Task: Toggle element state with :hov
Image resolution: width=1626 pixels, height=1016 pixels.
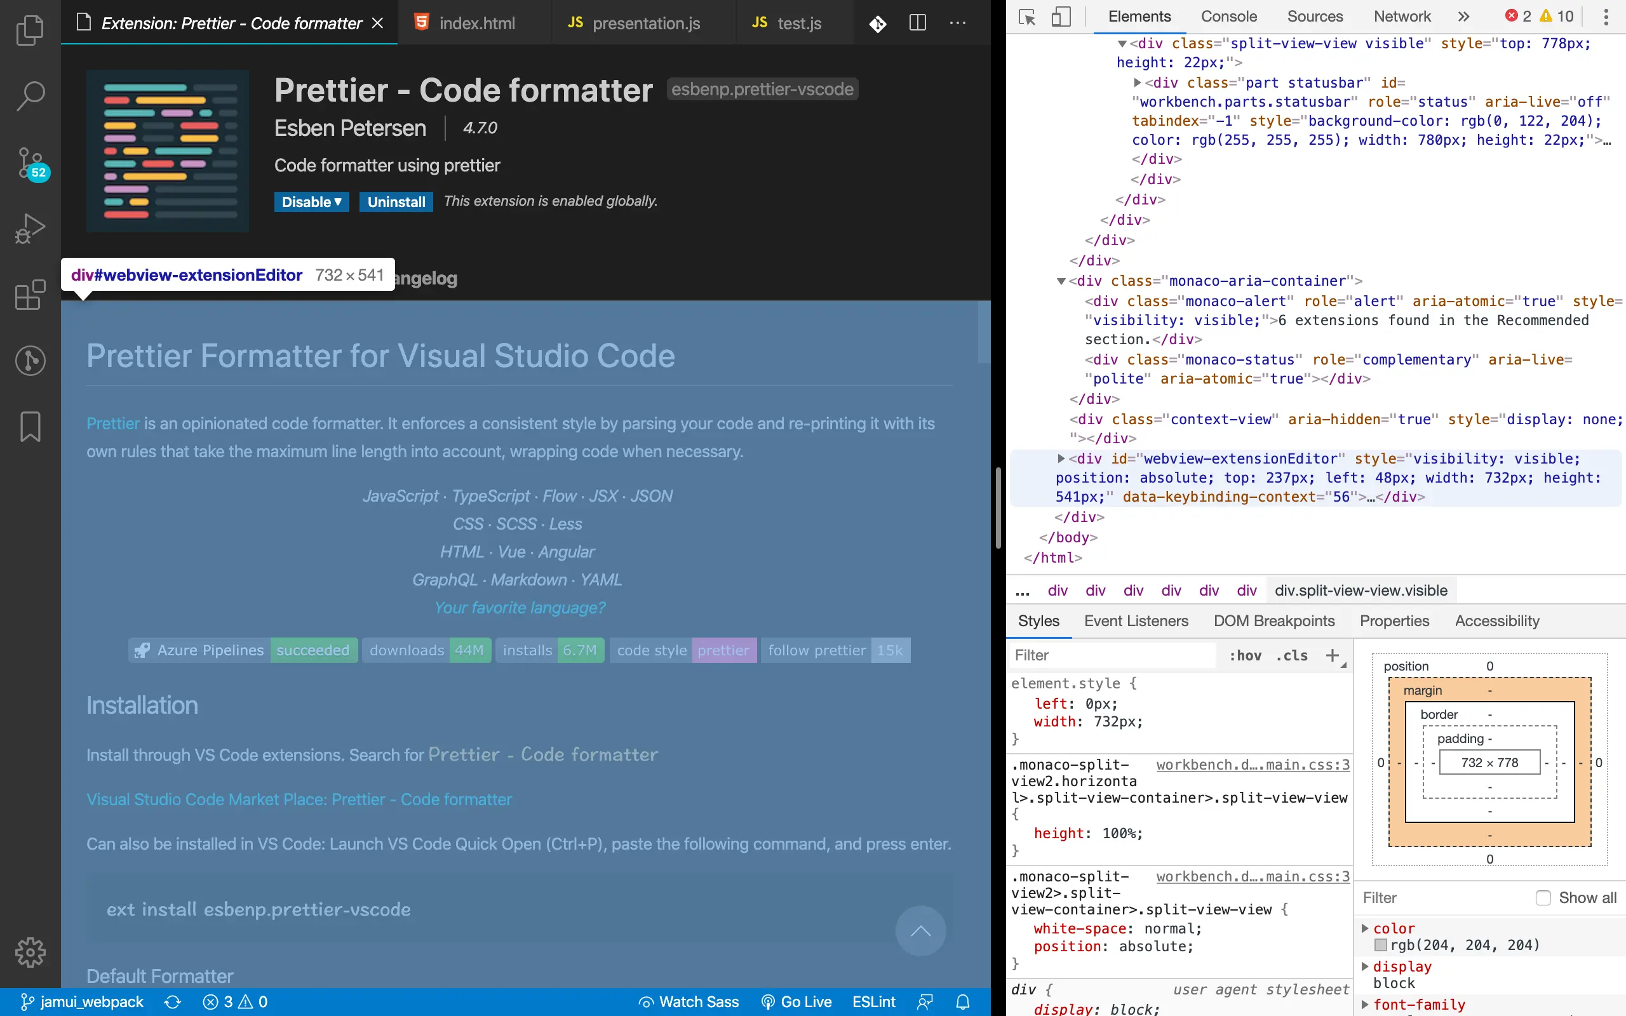Action: pos(1245,656)
